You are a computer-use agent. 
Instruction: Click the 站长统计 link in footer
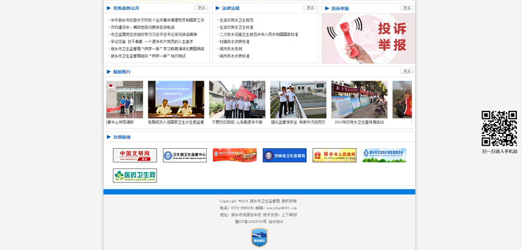click(276, 222)
